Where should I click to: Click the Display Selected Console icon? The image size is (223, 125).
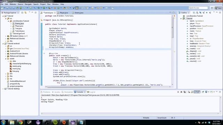pyautogui.click(x=206, y=92)
